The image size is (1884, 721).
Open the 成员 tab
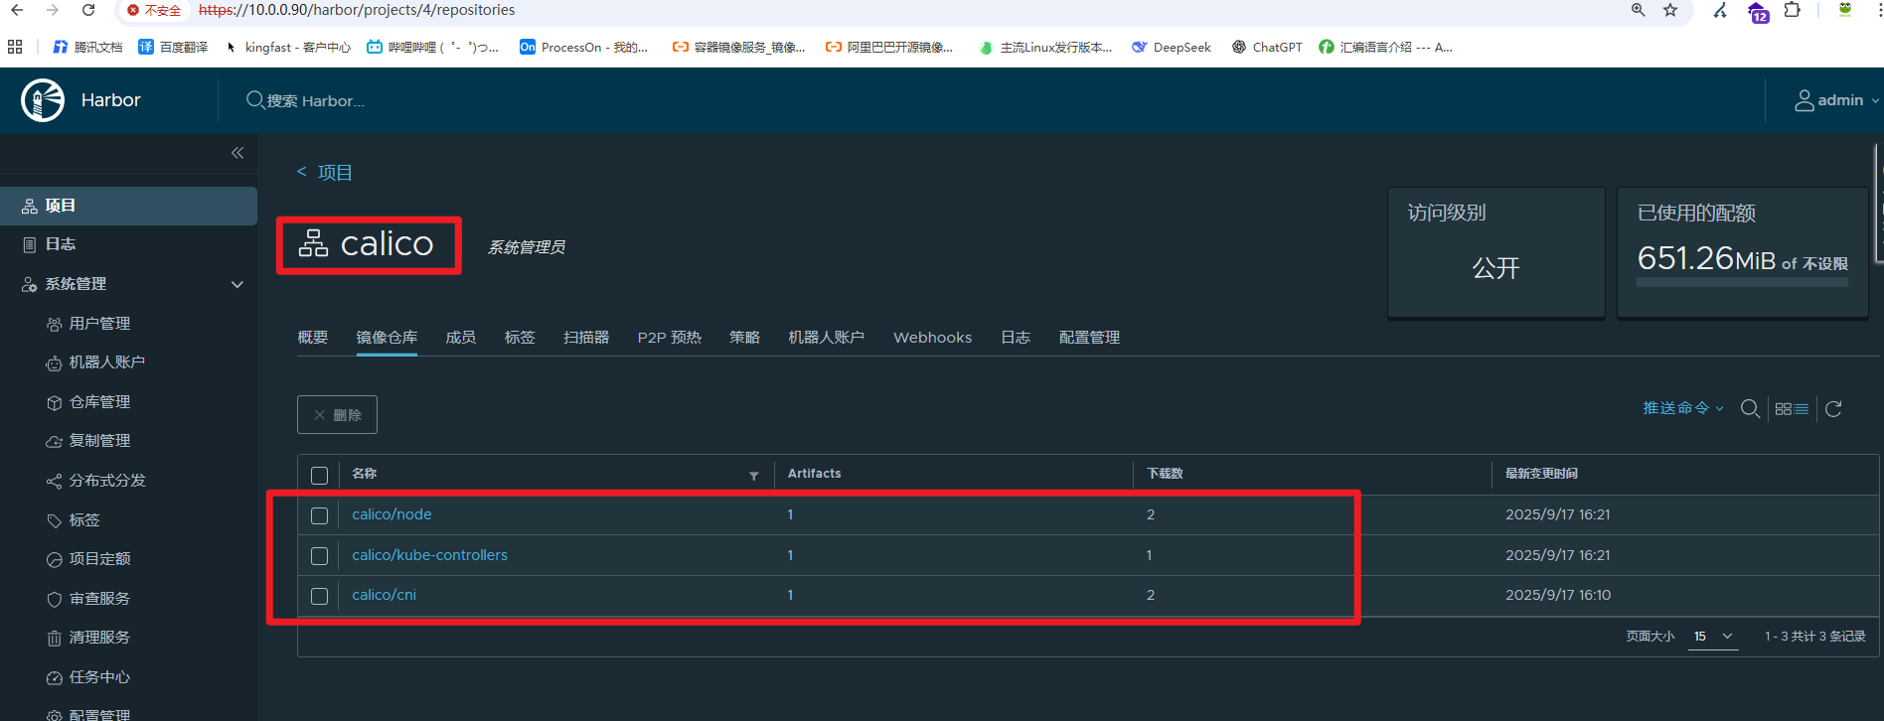(461, 338)
